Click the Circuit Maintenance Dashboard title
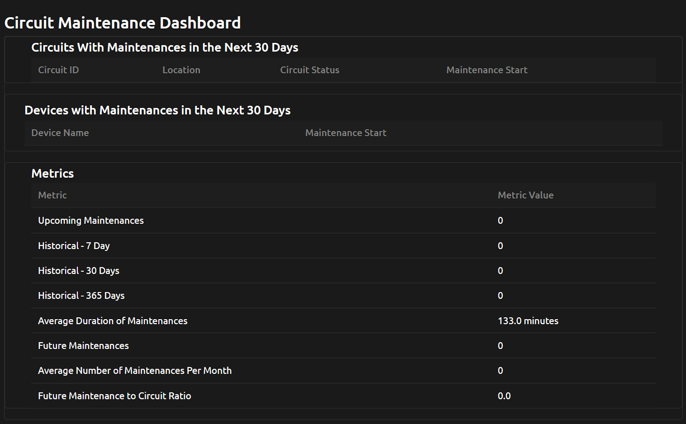Viewport: 686px width, 424px height. click(x=123, y=22)
